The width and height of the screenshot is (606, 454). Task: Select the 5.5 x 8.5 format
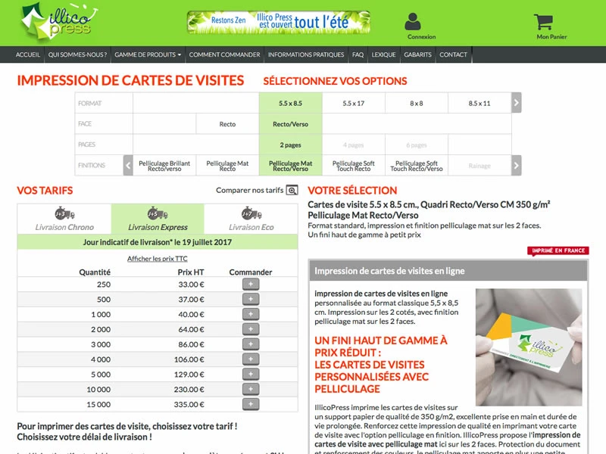tap(291, 103)
